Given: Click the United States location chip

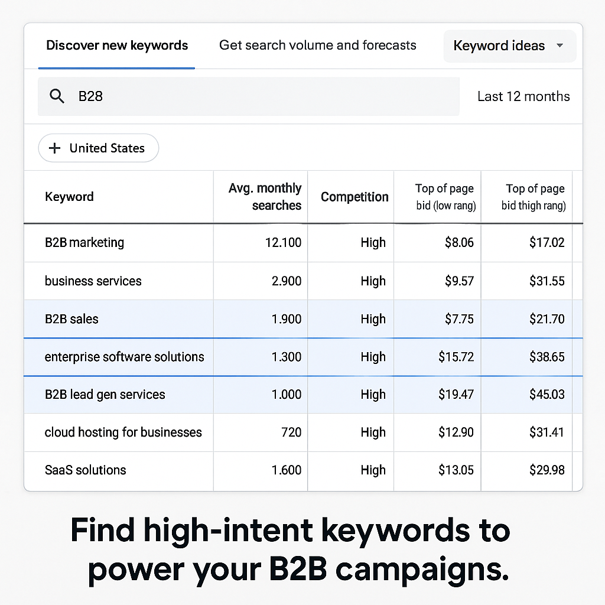Looking at the screenshot, I should tap(99, 148).
